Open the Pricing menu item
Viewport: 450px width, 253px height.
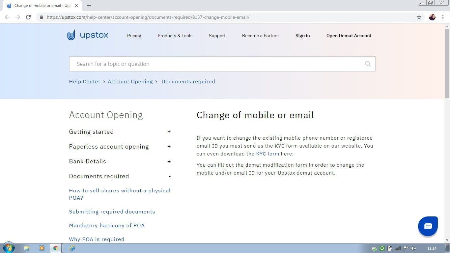click(134, 36)
